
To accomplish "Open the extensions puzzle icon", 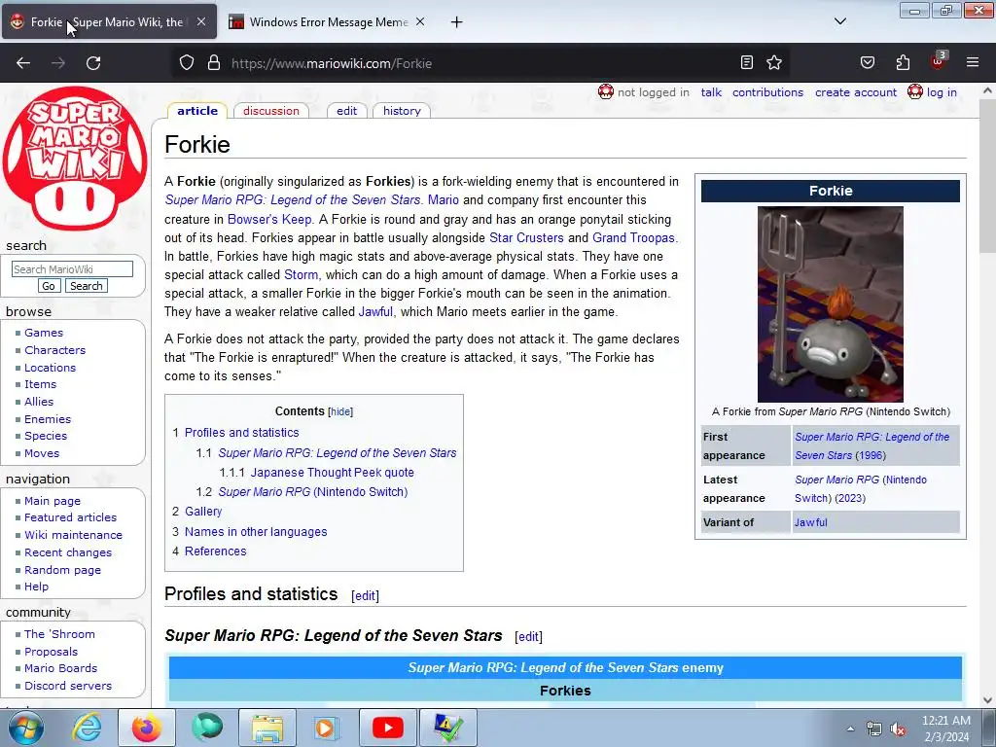I will click(x=903, y=62).
